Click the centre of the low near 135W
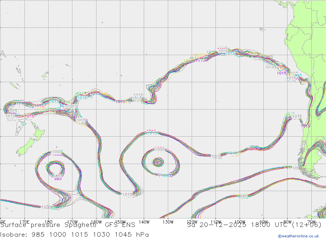The width and height of the screenshot is (326, 239). 158,162
